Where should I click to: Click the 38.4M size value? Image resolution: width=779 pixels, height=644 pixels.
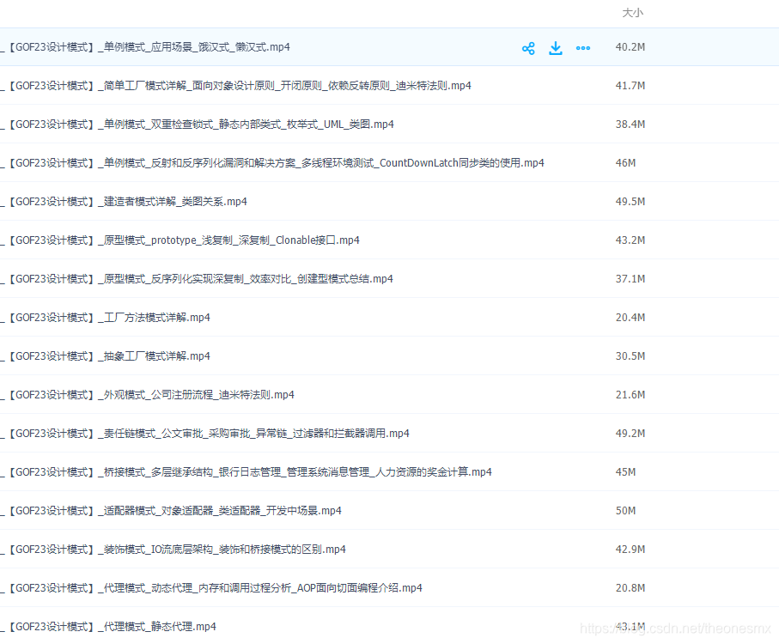pyautogui.click(x=630, y=125)
